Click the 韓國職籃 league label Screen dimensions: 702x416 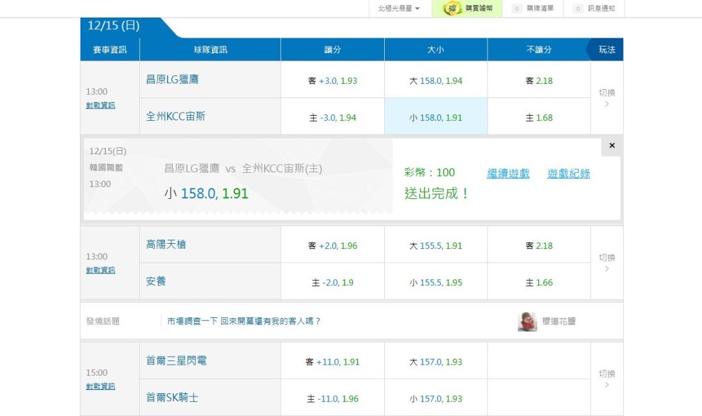(x=106, y=168)
